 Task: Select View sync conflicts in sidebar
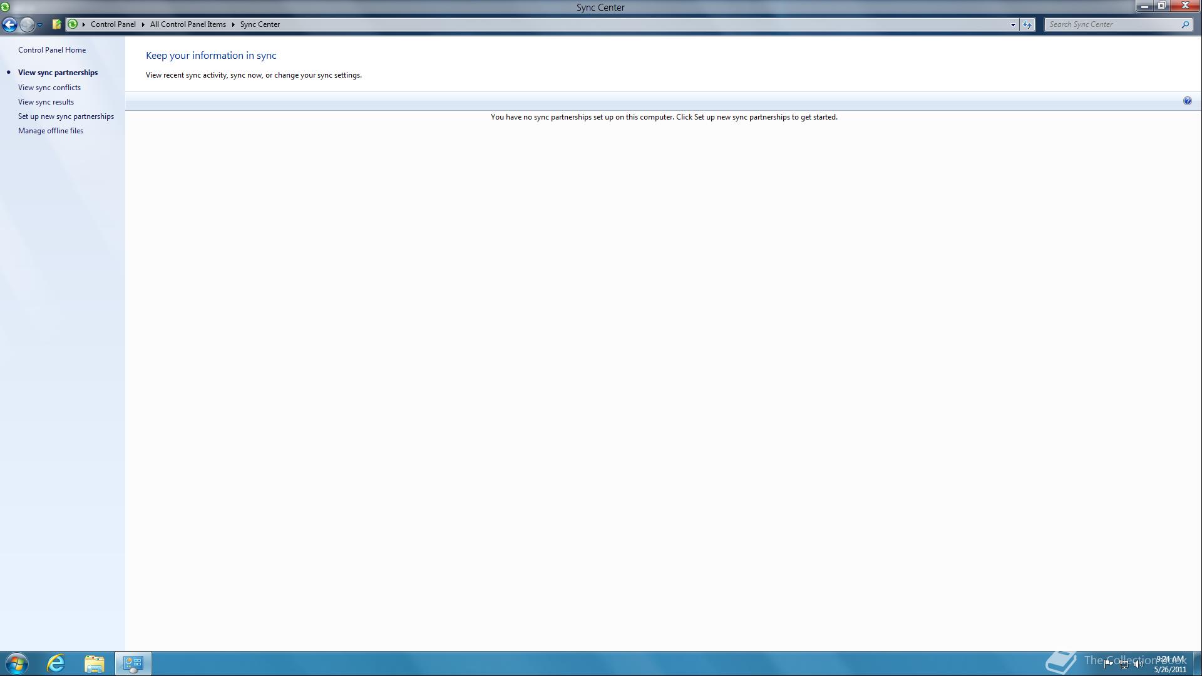click(x=49, y=88)
